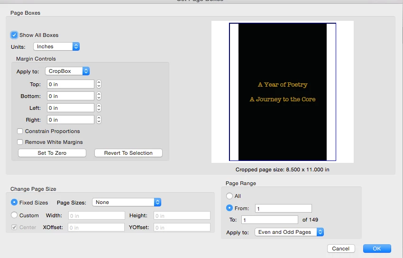Click the Cropped page size text
The width and height of the screenshot is (403, 258).
(283, 169)
